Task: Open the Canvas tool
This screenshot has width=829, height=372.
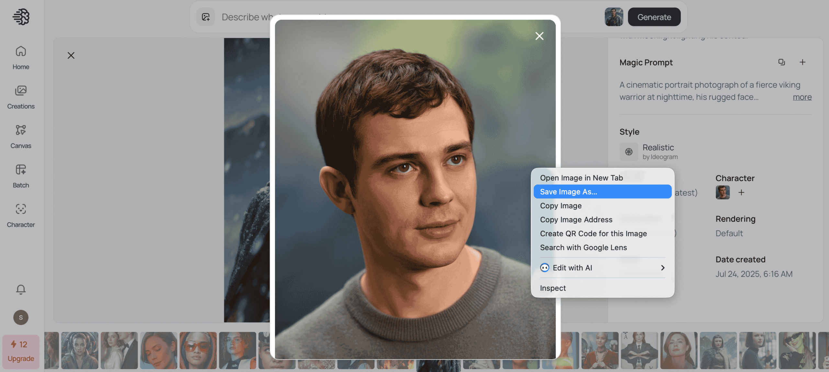Action: pos(21,136)
